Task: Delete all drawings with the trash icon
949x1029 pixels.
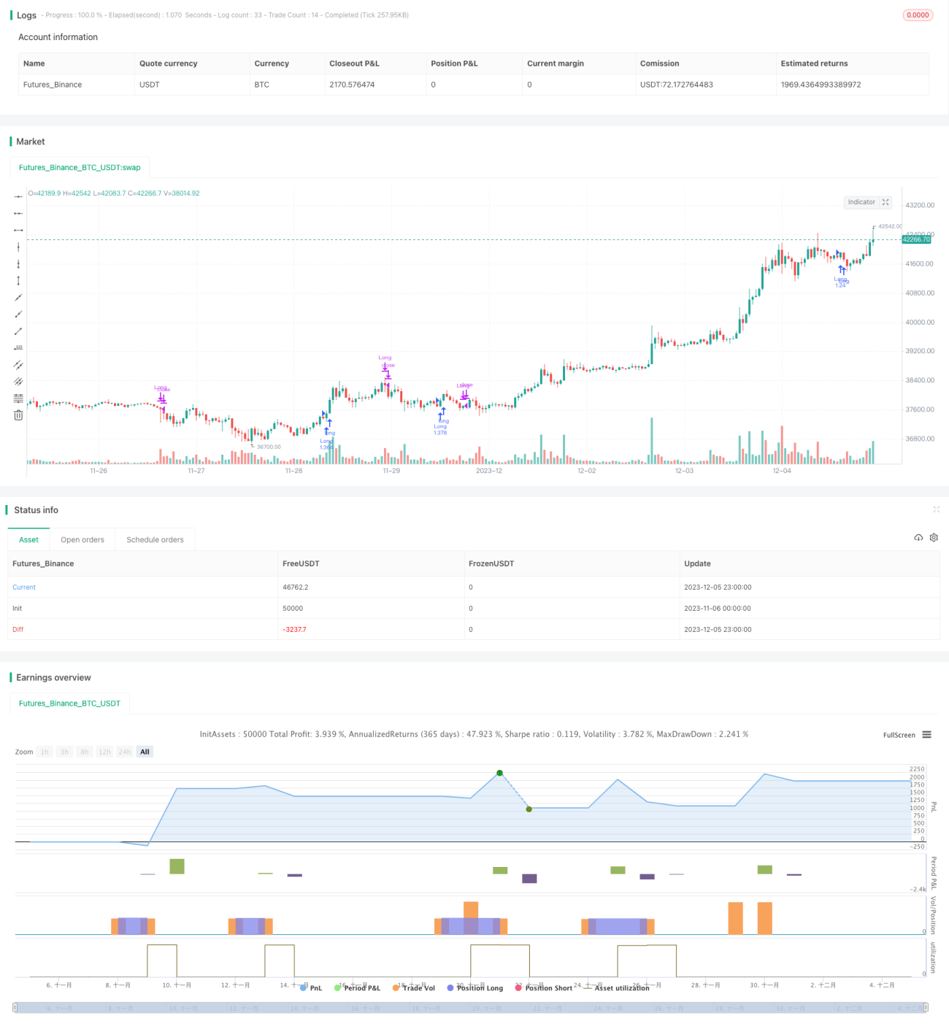Action: 18,415
